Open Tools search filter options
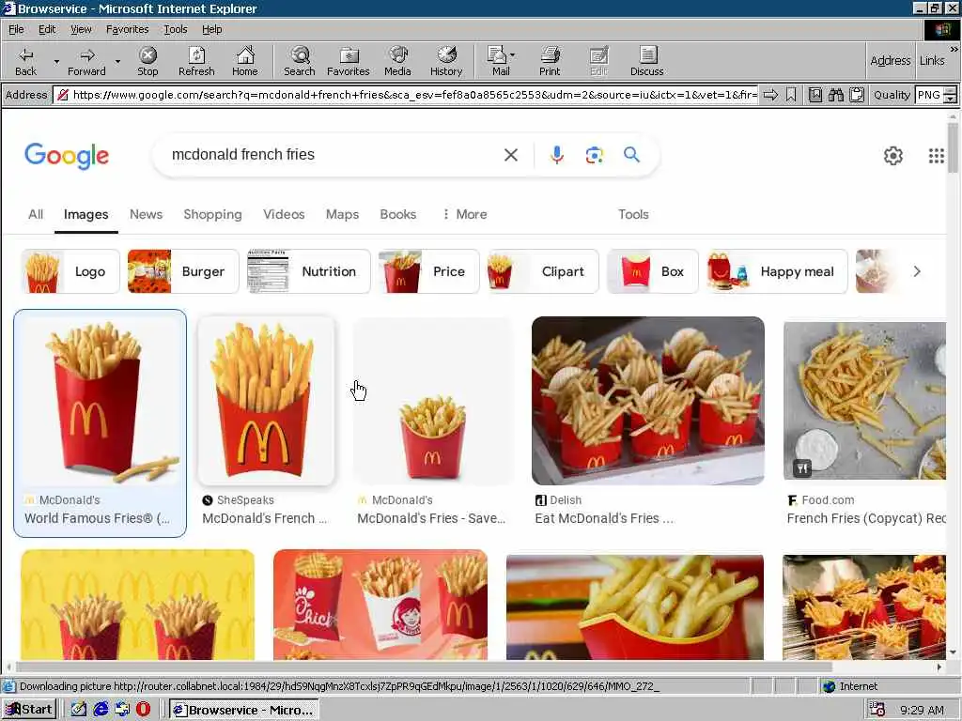This screenshot has height=721, width=962. [633, 215]
